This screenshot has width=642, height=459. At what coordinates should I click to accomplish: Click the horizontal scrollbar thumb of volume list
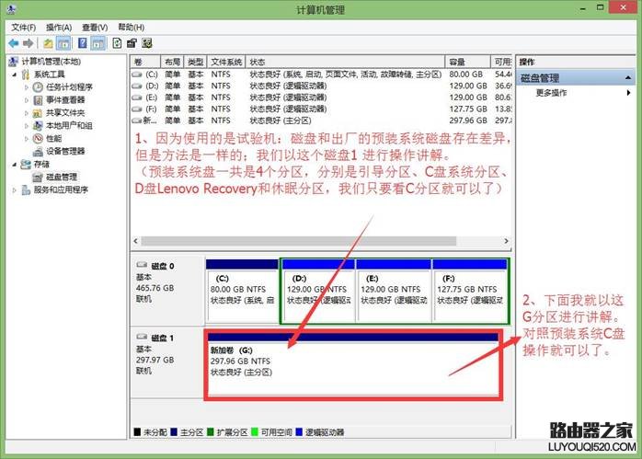(299, 241)
